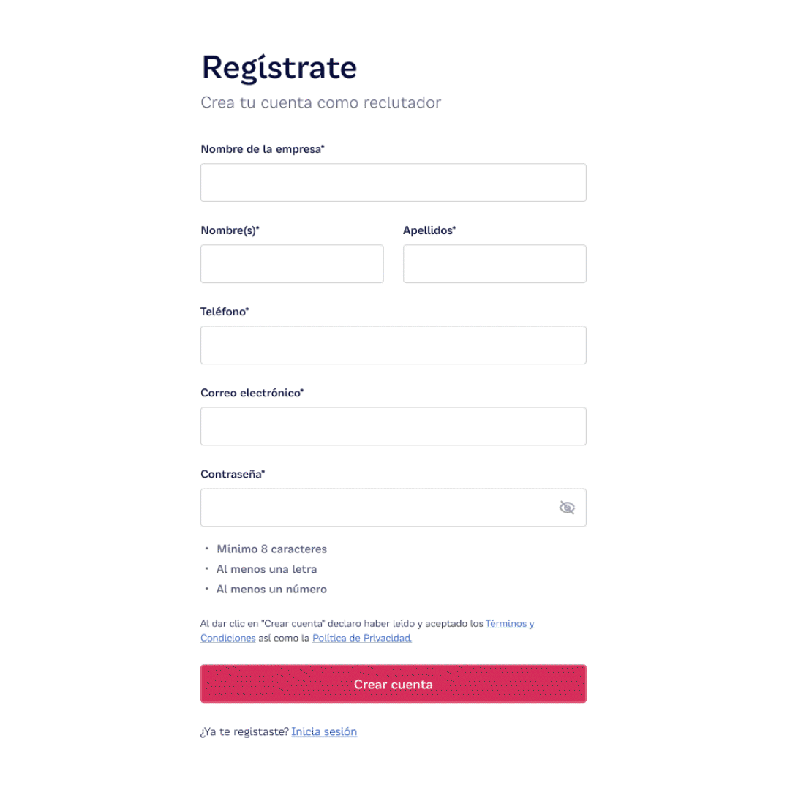Click the Teléfono field label
Viewport: 790px width, 790px height.
click(x=225, y=312)
